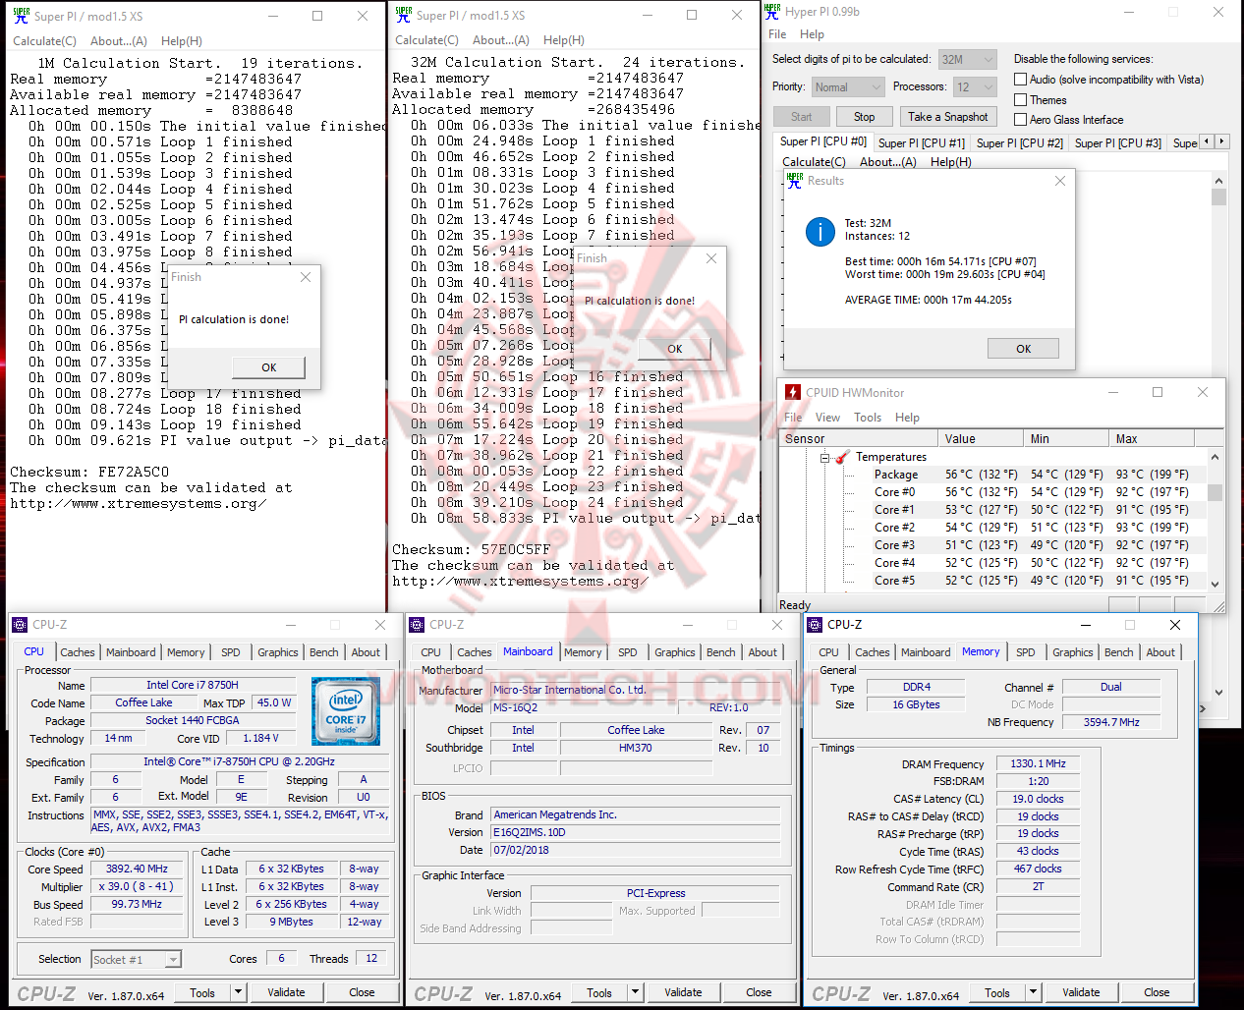Click the NB Frequency 3594.7 MHz value
1244x1010 pixels.
click(x=1111, y=722)
